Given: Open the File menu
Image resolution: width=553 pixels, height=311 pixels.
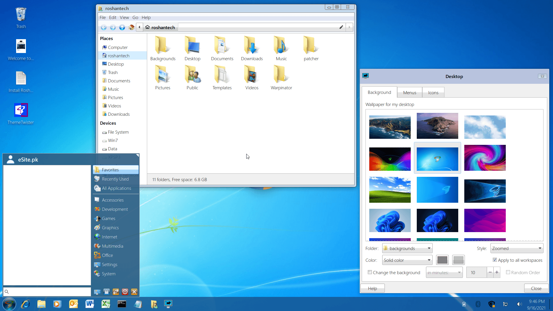Looking at the screenshot, I should (103, 18).
